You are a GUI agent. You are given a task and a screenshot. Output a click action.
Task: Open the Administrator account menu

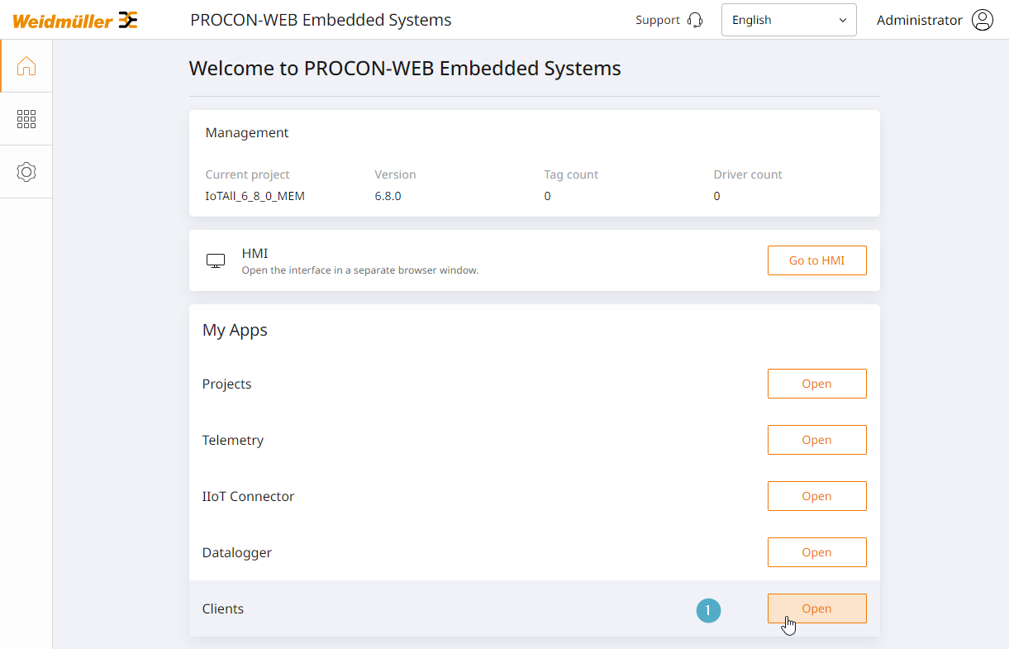(x=935, y=20)
